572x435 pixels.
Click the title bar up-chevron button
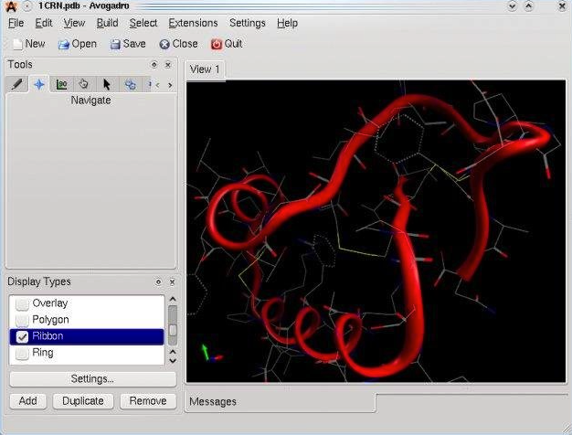click(x=528, y=6)
